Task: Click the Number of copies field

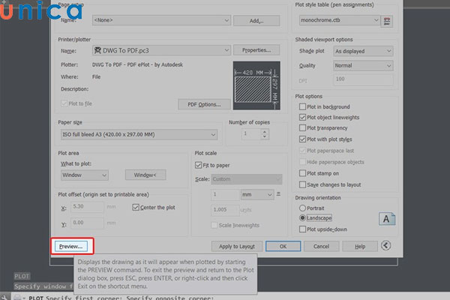Action: coord(251,134)
